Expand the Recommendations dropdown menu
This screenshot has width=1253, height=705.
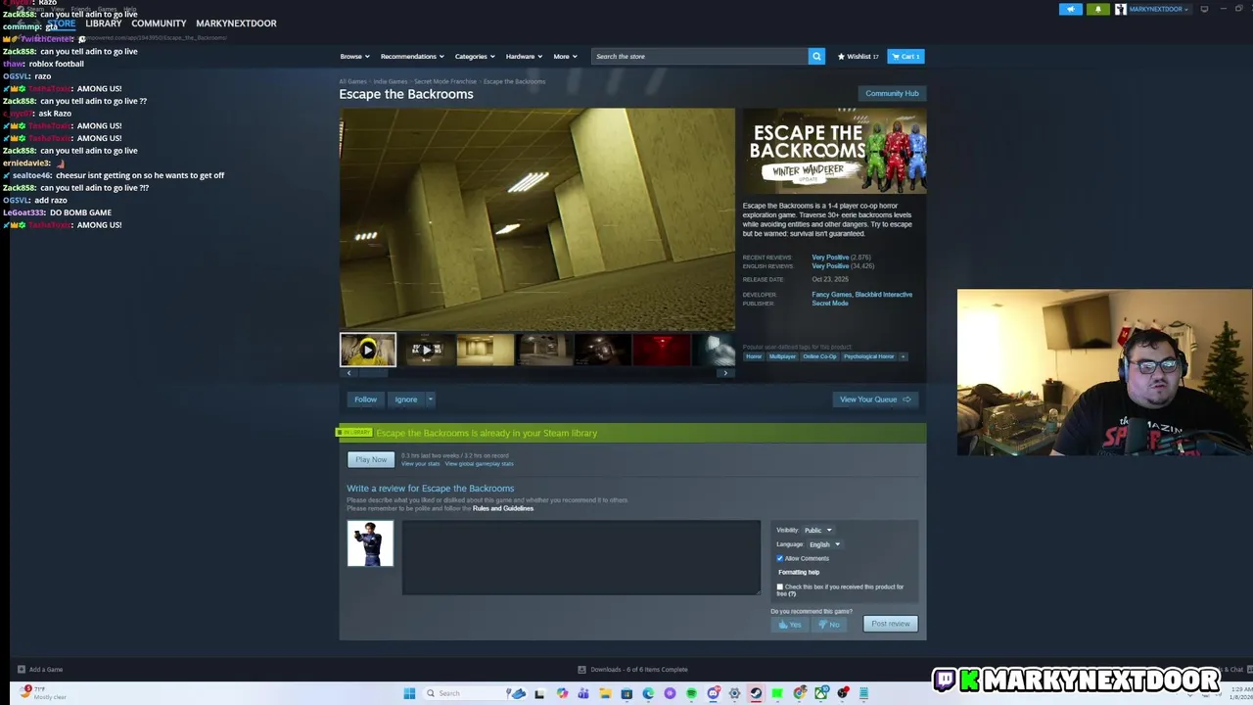point(412,56)
